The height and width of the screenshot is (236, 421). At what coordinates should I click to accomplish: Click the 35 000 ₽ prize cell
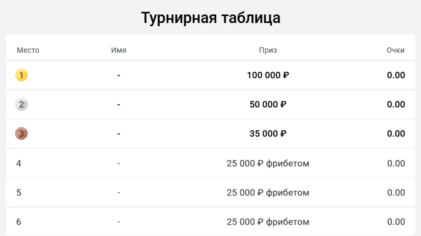[x=268, y=134]
